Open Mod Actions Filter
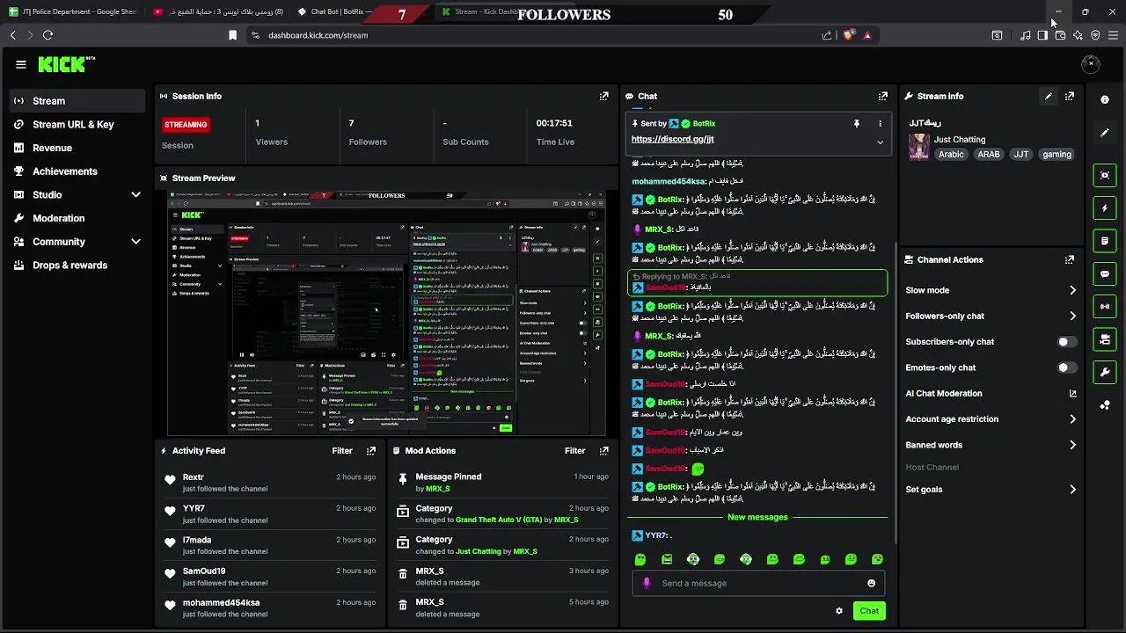 574,450
